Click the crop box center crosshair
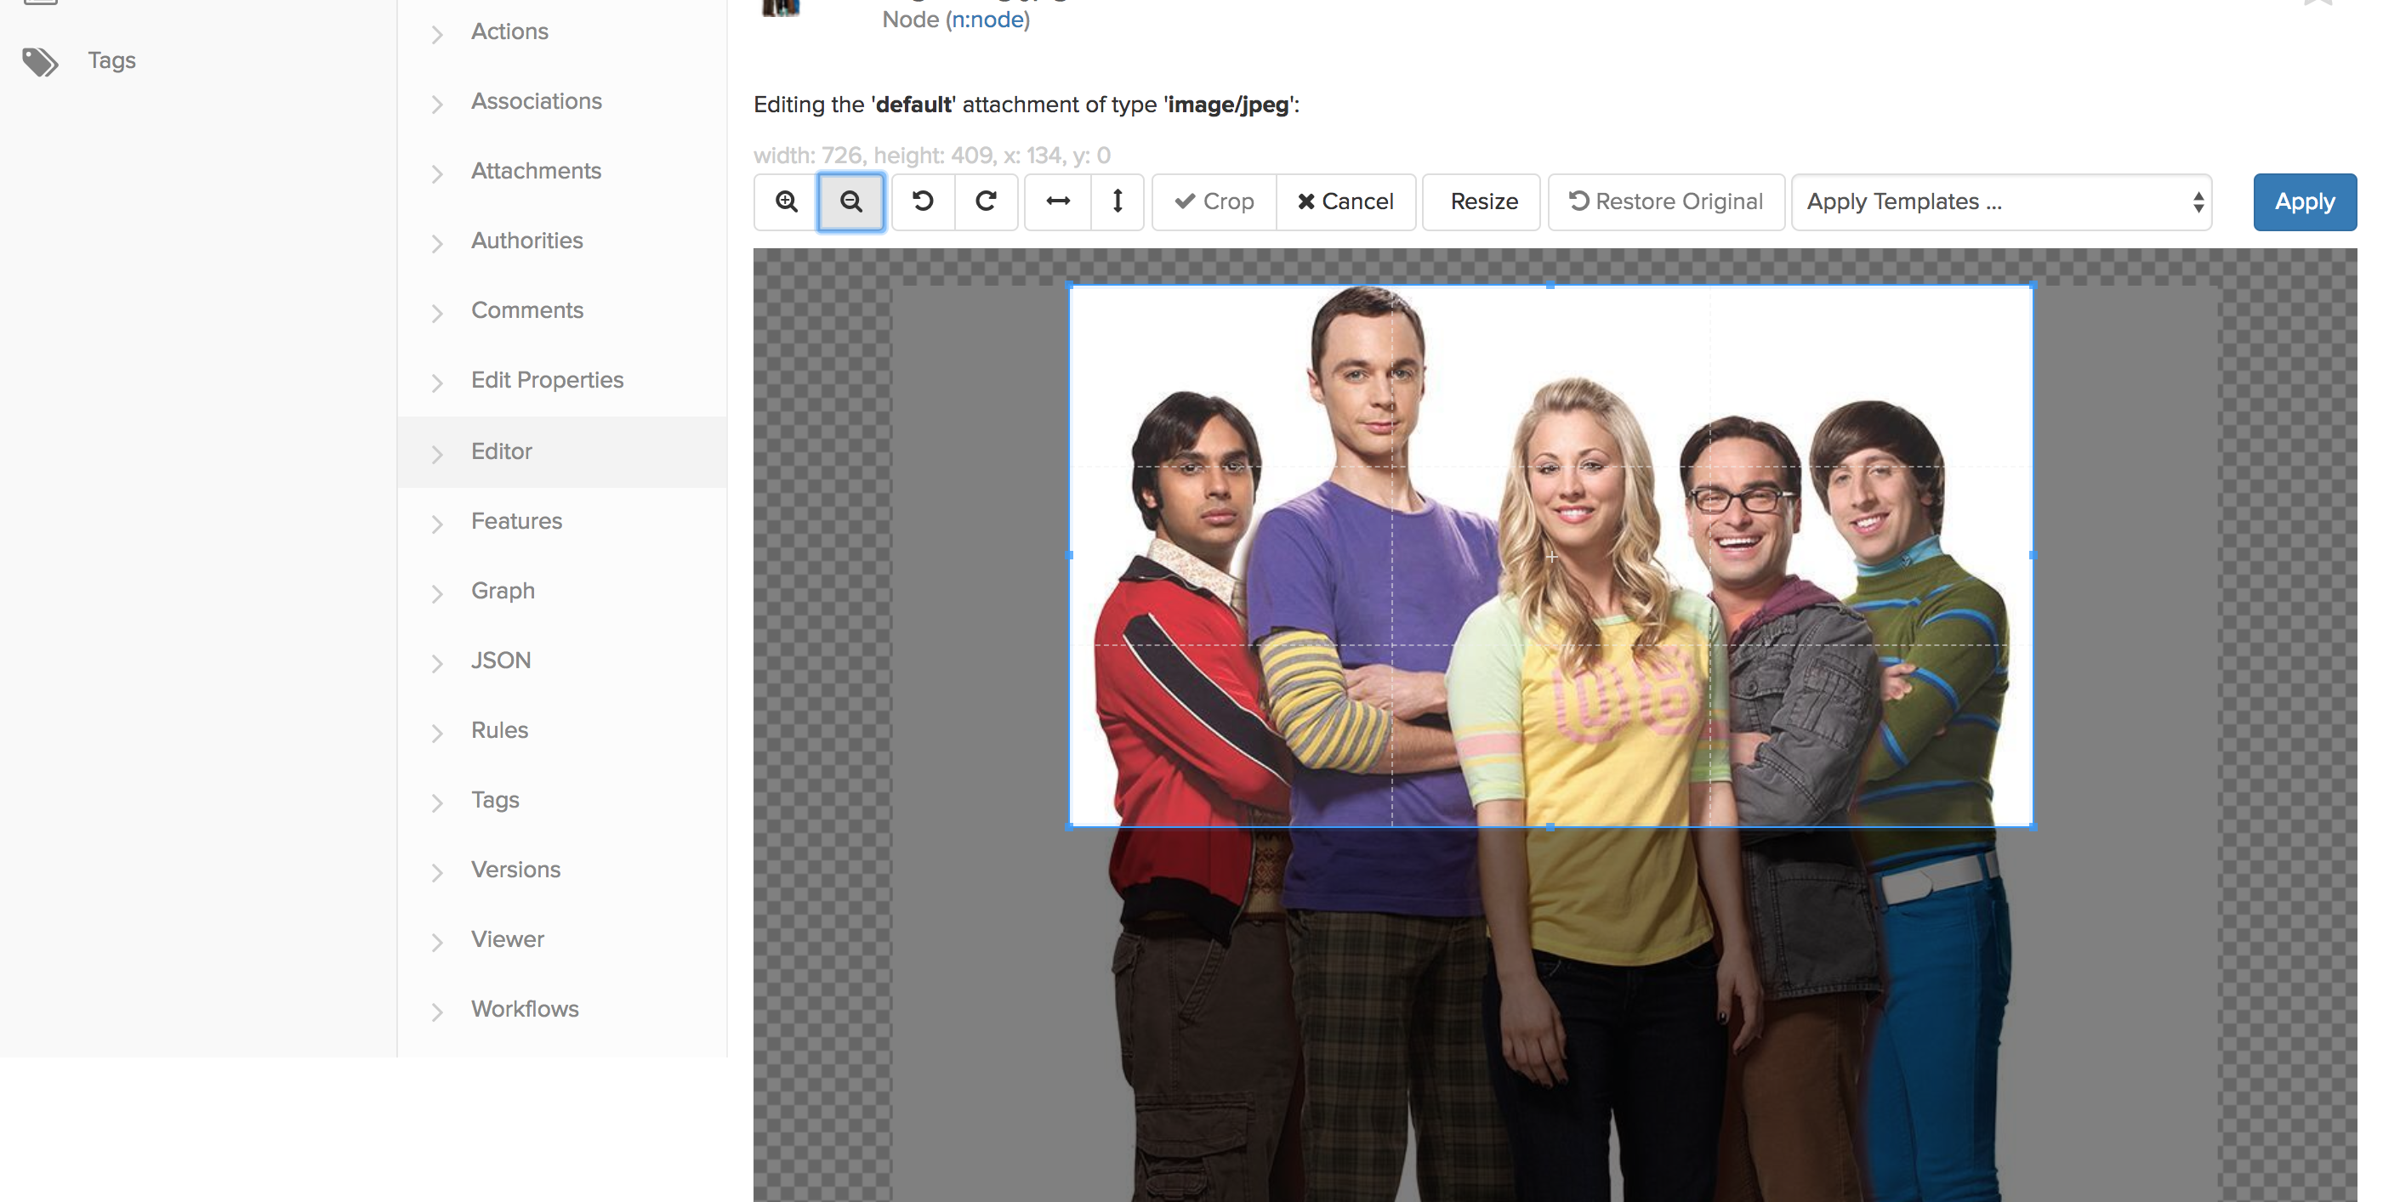Image resolution: width=2383 pixels, height=1202 pixels. tap(1551, 557)
